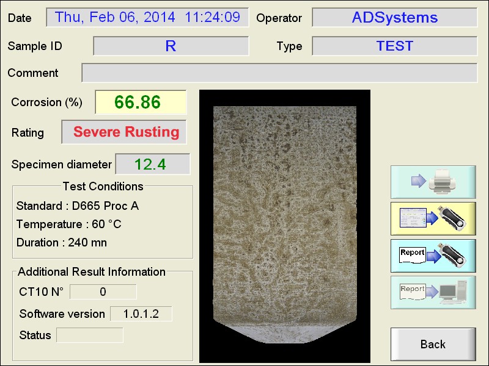This screenshot has width=489, height=366.
Task: Edit the Sample ID field R
Action: coord(171,46)
